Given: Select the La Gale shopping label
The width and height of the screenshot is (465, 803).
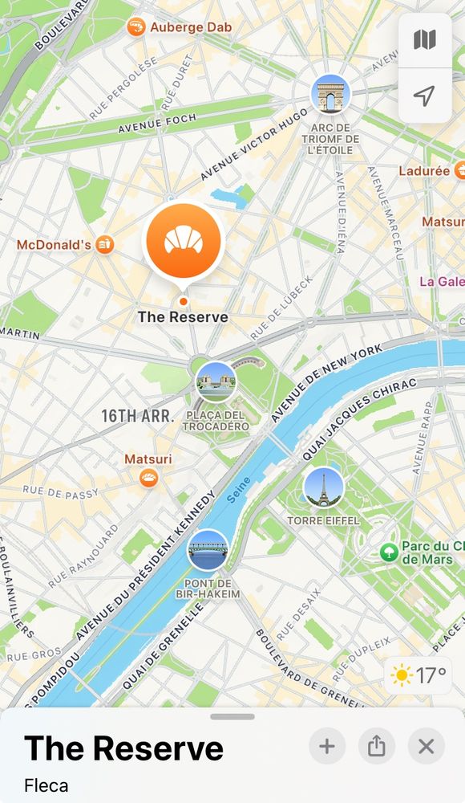Looking at the screenshot, I should point(442,281).
